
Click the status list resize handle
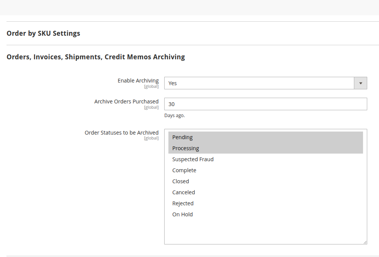coord(365,242)
